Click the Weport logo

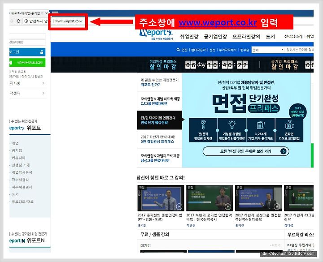156,34
